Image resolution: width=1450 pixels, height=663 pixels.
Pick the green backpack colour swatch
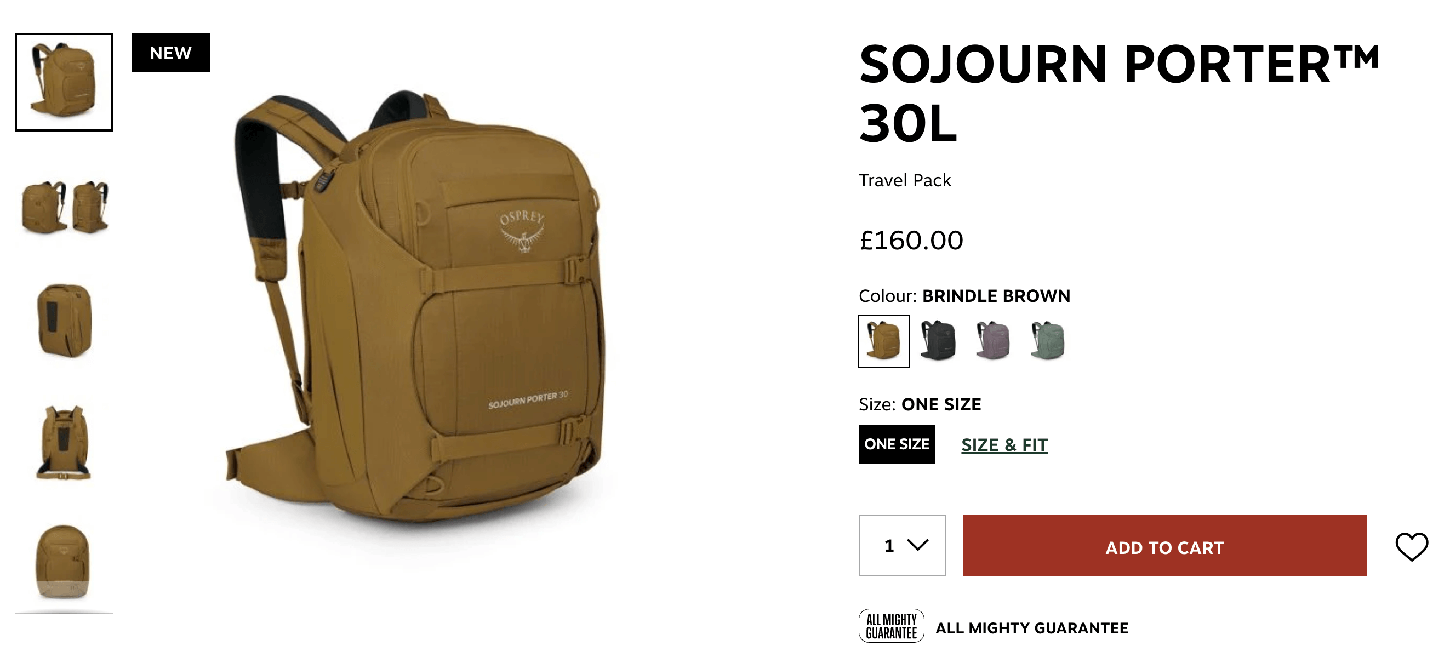1048,340
